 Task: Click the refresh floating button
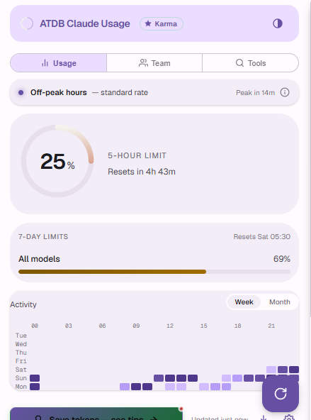(x=281, y=394)
